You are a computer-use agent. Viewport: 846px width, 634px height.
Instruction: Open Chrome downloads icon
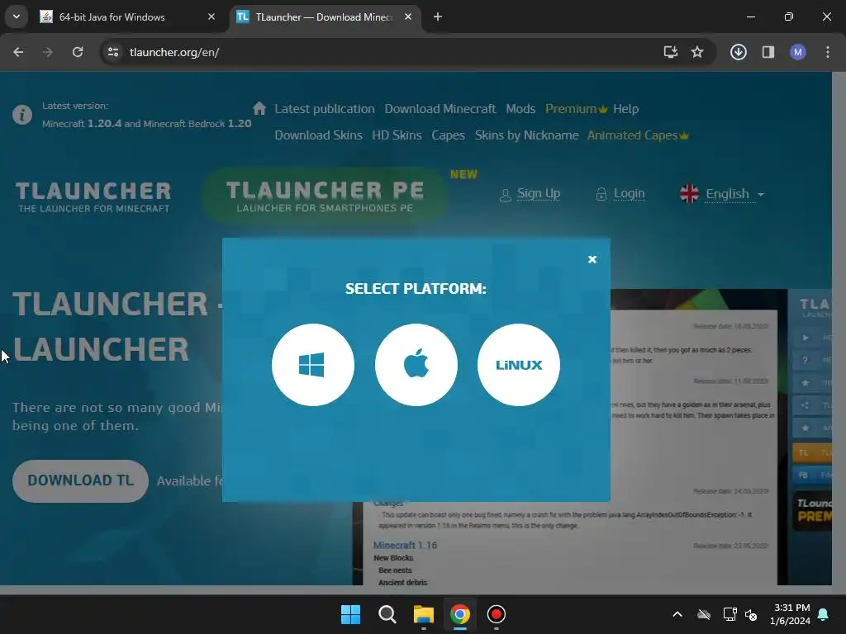(x=738, y=52)
